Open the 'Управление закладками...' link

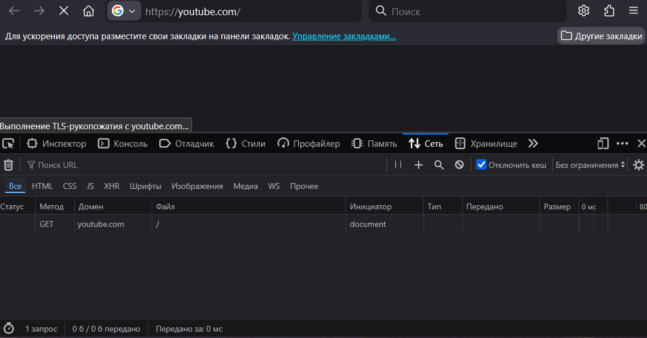[344, 36]
